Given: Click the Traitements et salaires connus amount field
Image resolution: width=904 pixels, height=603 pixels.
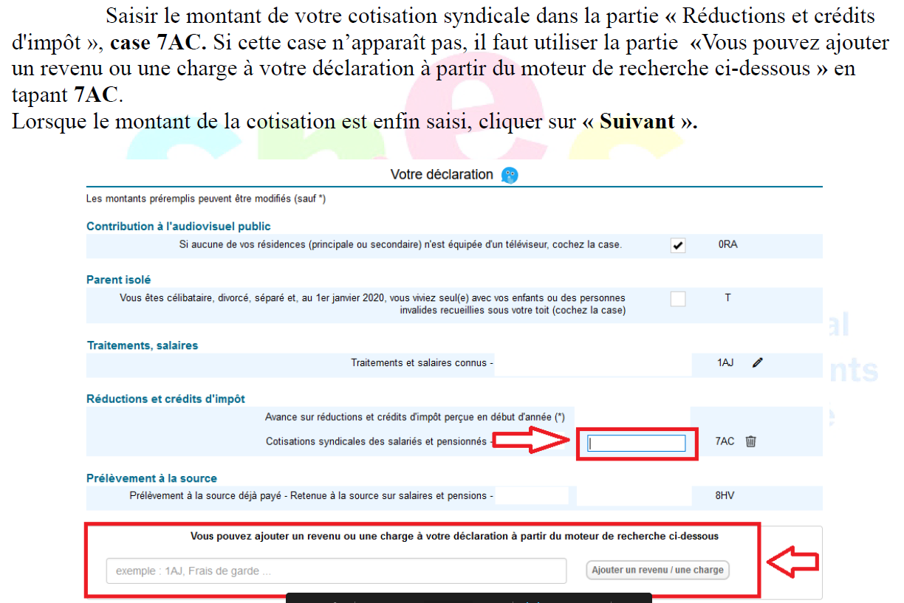Looking at the screenshot, I should tap(592, 364).
